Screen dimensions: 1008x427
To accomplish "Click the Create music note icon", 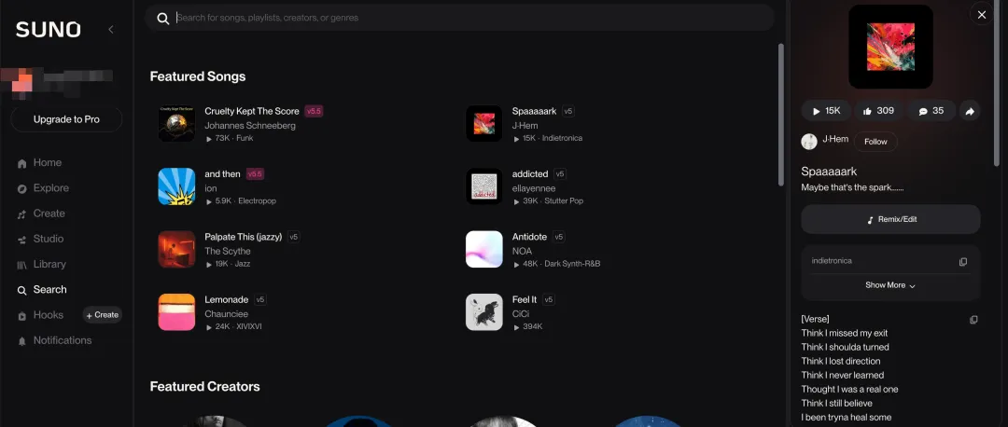I will coord(21,213).
